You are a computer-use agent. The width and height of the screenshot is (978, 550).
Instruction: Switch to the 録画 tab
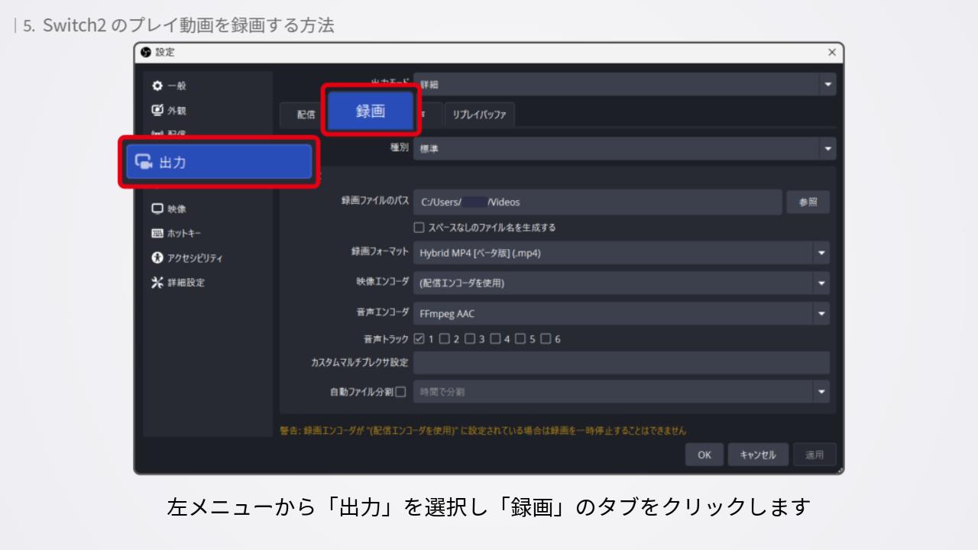tap(371, 112)
